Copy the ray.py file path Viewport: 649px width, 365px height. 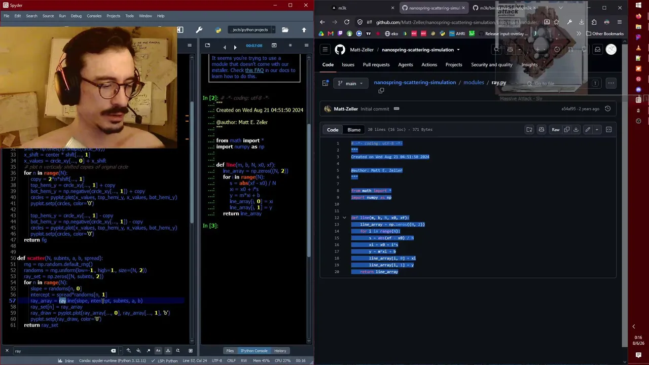click(x=381, y=91)
